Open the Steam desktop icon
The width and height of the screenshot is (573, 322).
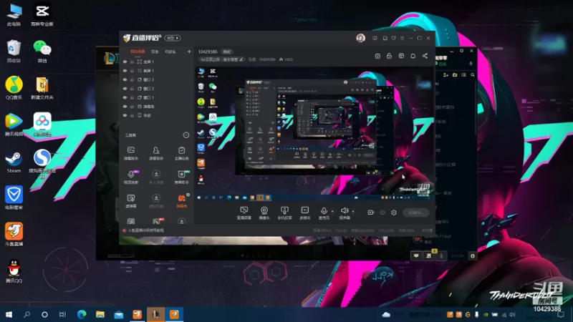click(14, 162)
